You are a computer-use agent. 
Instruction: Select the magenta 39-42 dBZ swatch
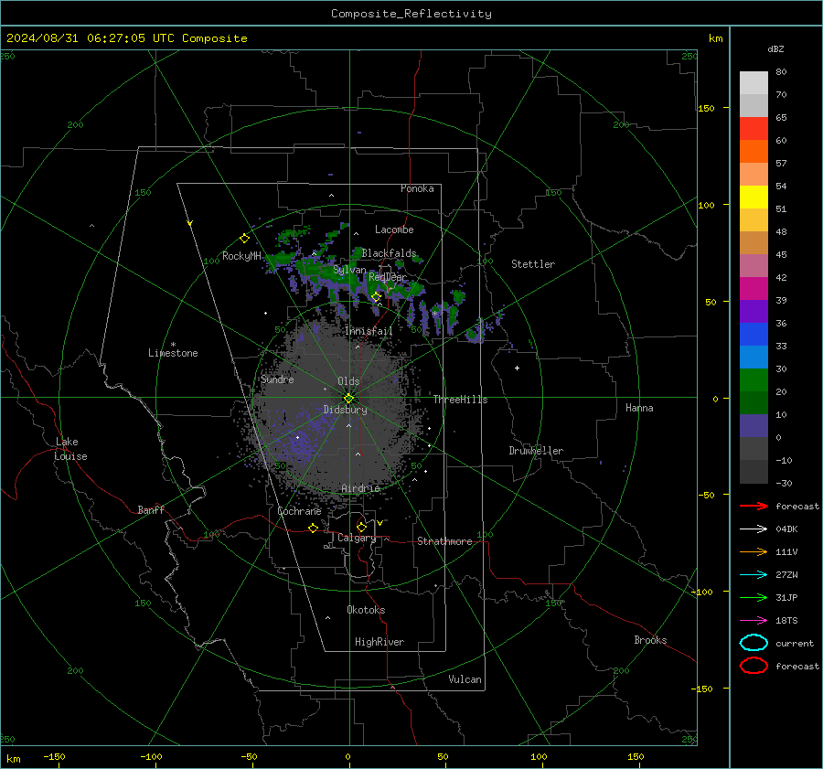pos(754,289)
